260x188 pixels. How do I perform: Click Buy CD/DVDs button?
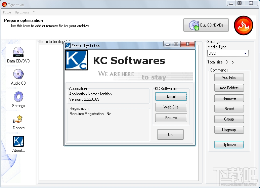[x=206, y=25]
